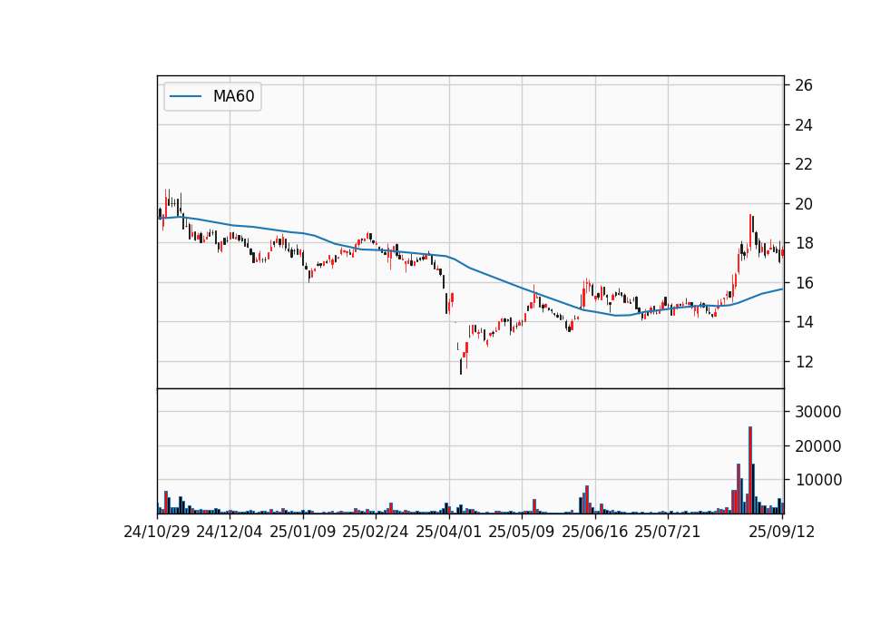
Task: Click date label 25/05/09
Action: [x=522, y=532]
